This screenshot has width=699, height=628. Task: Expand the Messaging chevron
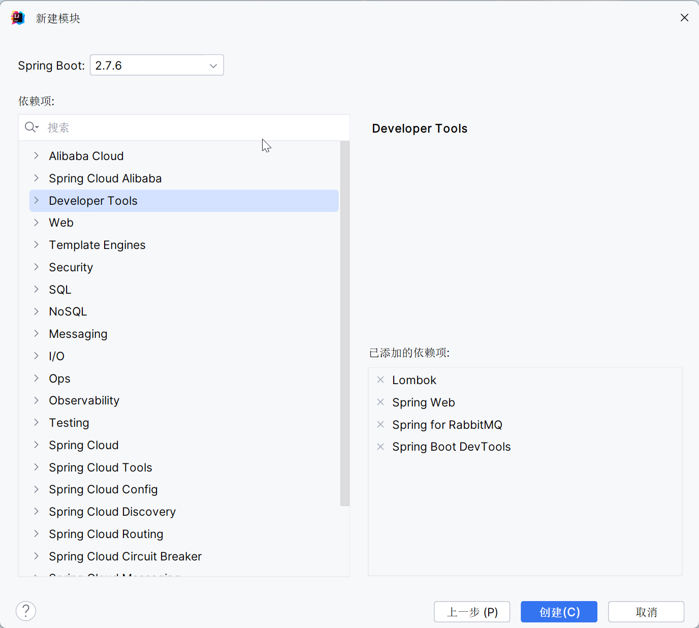coord(36,333)
